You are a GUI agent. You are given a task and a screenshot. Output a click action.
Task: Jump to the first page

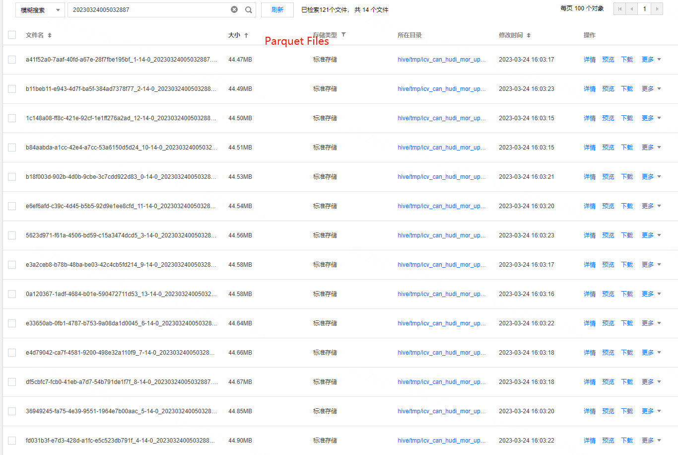click(x=619, y=9)
